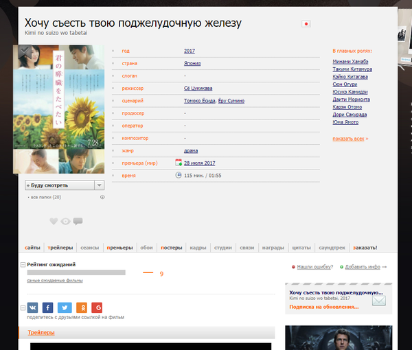
Task: Open the Буду смотреть dropdown arrow
Action: point(100,185)
